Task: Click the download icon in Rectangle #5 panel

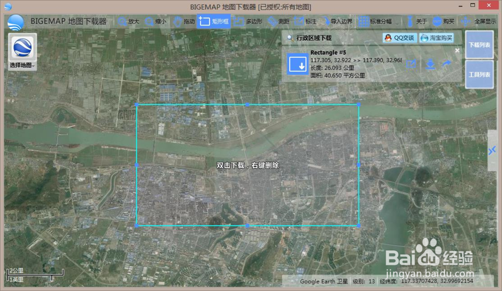Action: [x=430, y=64]
